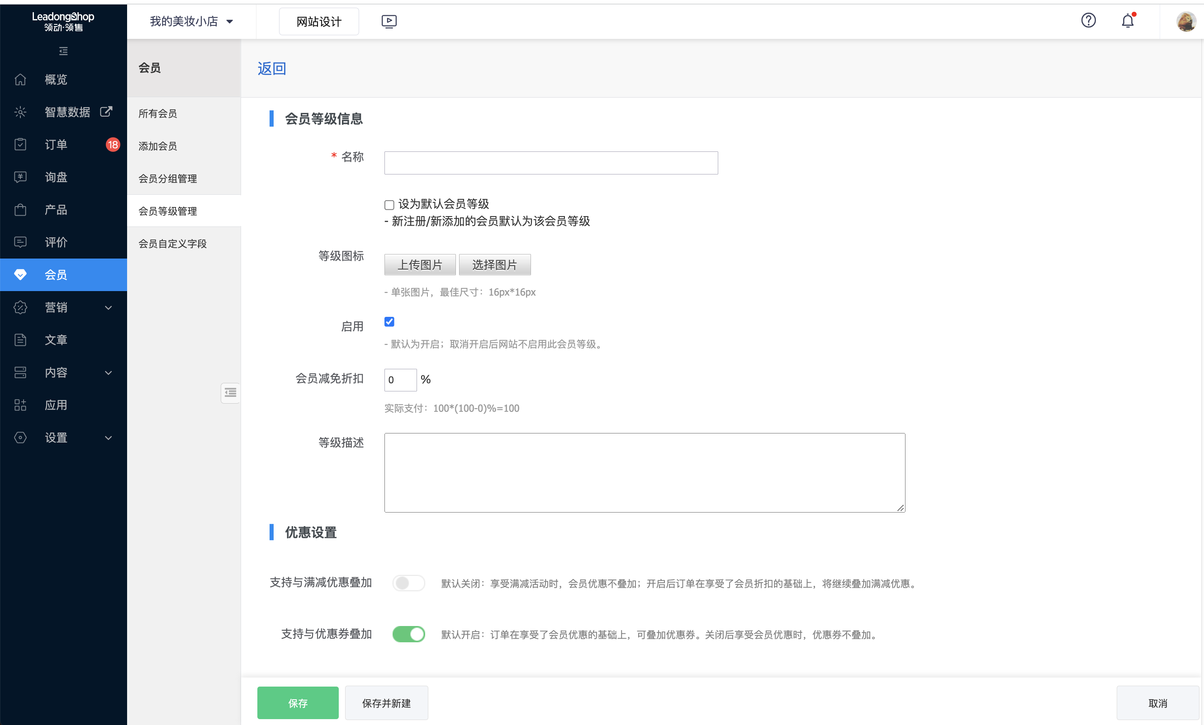Expand the 营销 sidebar section
This screenshot has width=1204, height=725.
[63, 307]
